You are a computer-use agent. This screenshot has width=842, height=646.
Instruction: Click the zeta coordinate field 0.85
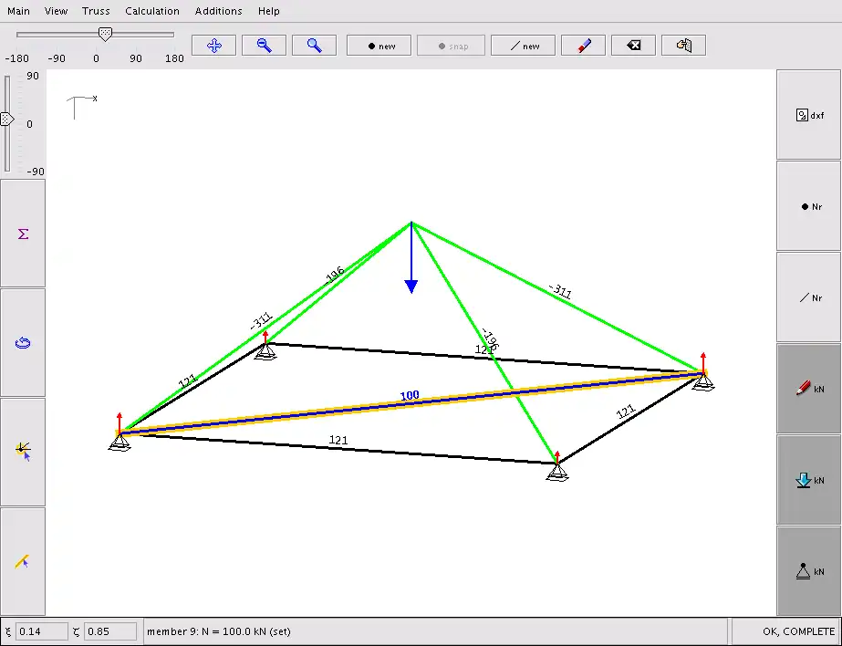click(110, 631)
